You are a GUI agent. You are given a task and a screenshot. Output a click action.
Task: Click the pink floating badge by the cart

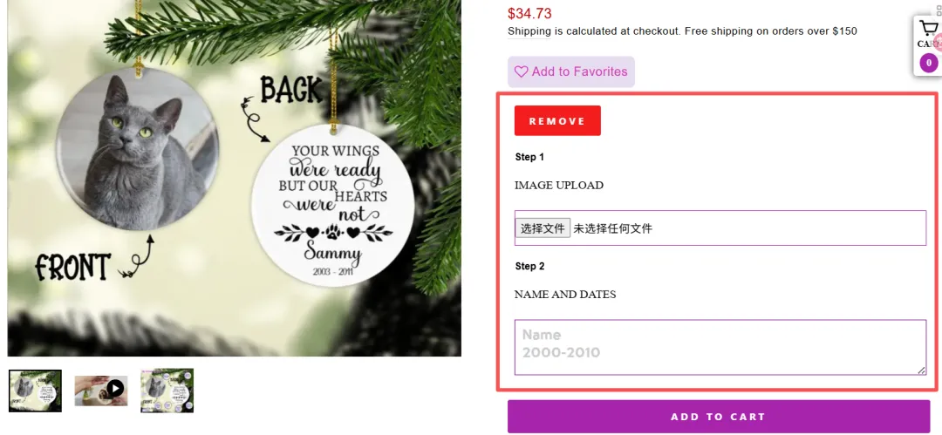(938, 44)
